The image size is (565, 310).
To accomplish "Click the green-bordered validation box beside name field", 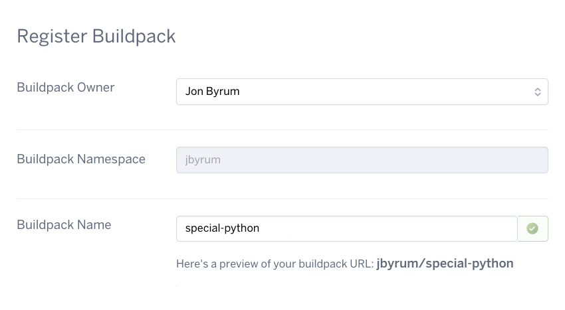I will [x=533, y=228].
